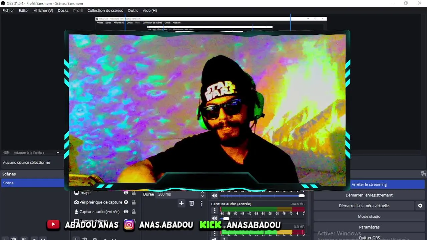This screenshot has height=240, width=427.
Task: Open virtual camera settings gear
Action: point(420,206)
